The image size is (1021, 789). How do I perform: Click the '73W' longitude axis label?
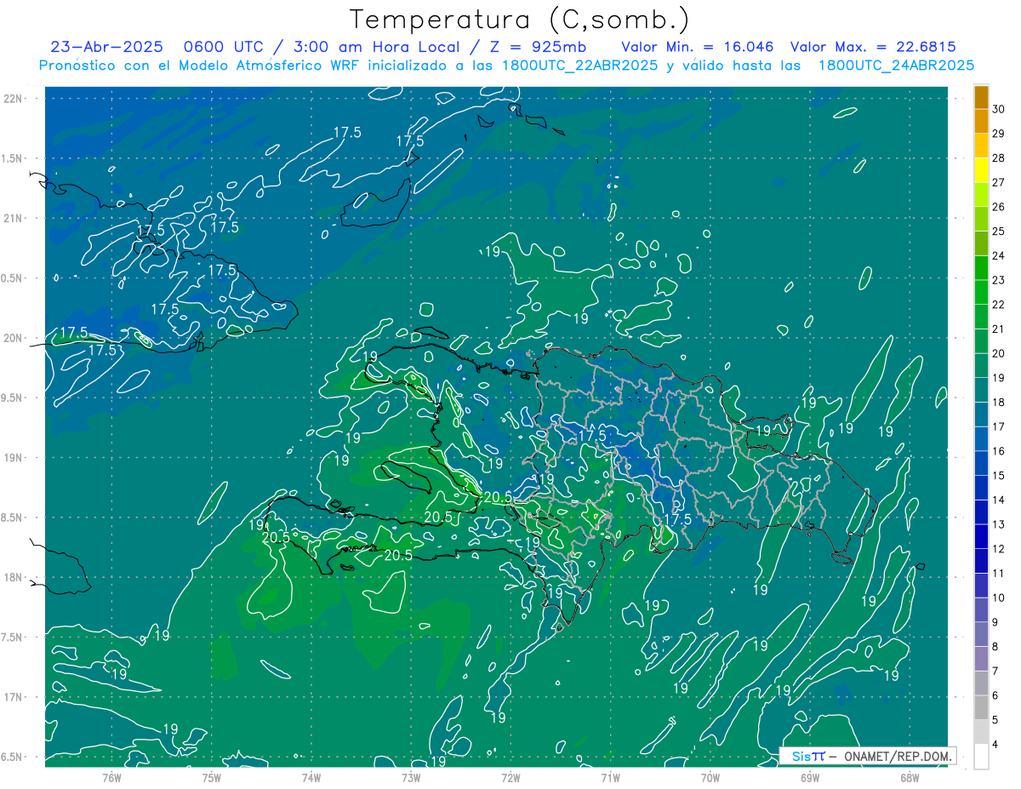[x=410, y=777]
